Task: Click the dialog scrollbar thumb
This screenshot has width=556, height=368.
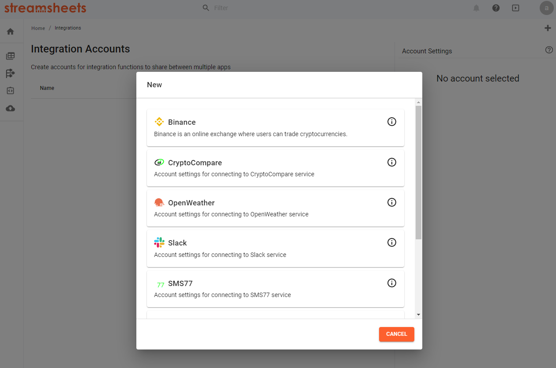Action: pos(418,172)
